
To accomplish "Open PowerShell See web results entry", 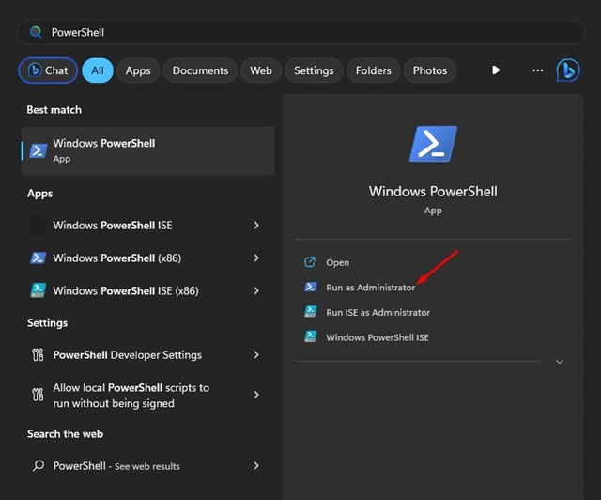I will coord(148,466).
